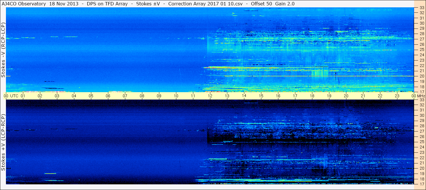The image size is (426, 190).
Task: Select 27 MHz tick in Stokes +V panel
Action: 422,131
